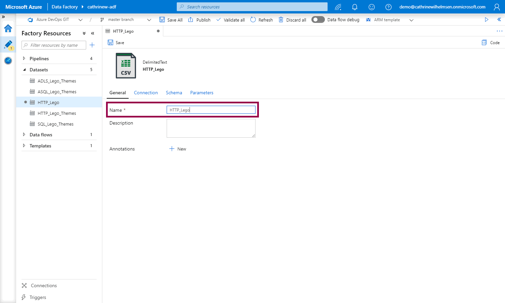Viewport: 505px width, 303px height.
Task: Switch to the Connection tab
Action: point(146,93)
